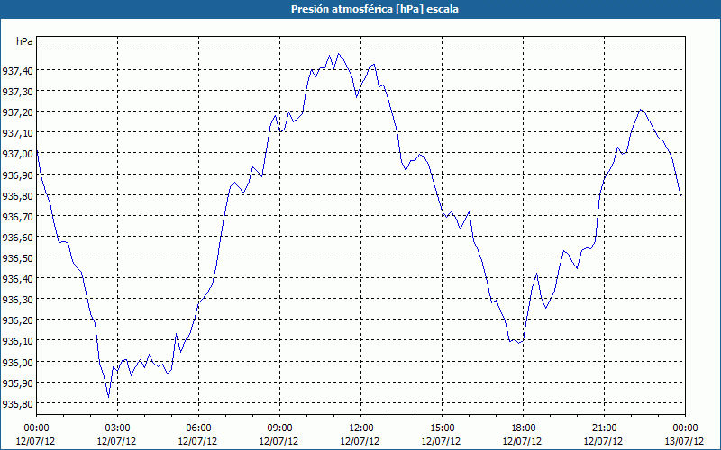Click the 03:00 time axis label
Viewport: 721px width, 450px height.
pos(117,428)
